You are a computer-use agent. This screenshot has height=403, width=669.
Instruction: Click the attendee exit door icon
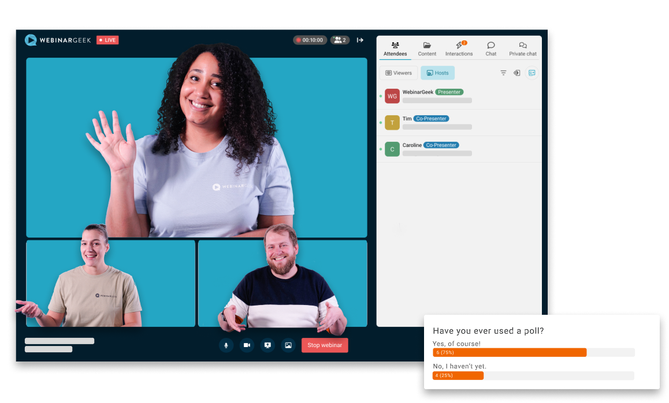517,73
